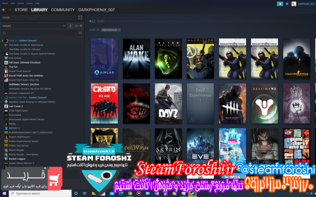Toggle the upward arrow button beside Games
Screen dimensions: 316x197
[x=71, y=26]
